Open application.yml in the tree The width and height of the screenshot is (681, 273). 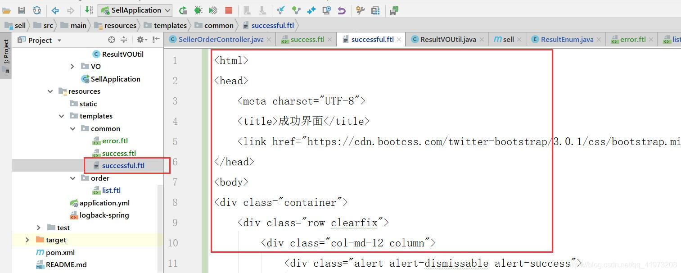pyautogui.click(x=99, y=203)
